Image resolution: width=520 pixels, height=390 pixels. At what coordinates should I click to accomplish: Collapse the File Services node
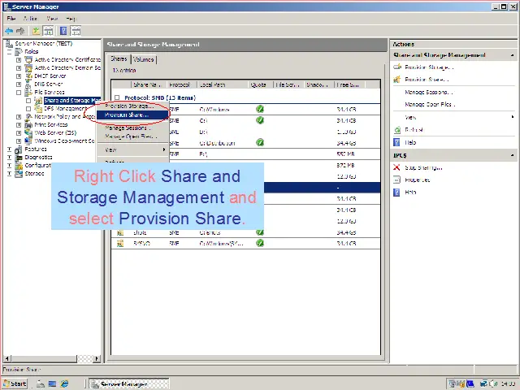19,92
